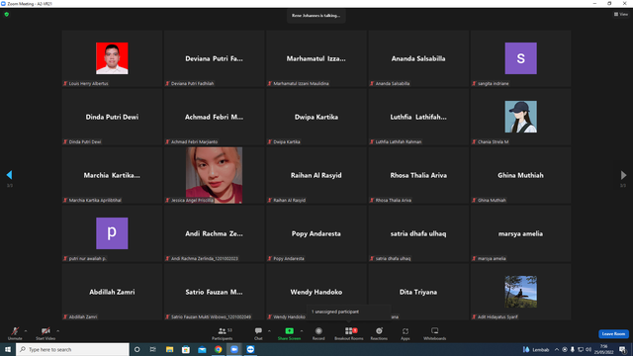Open Task View on taskbar

click(152, 349)
